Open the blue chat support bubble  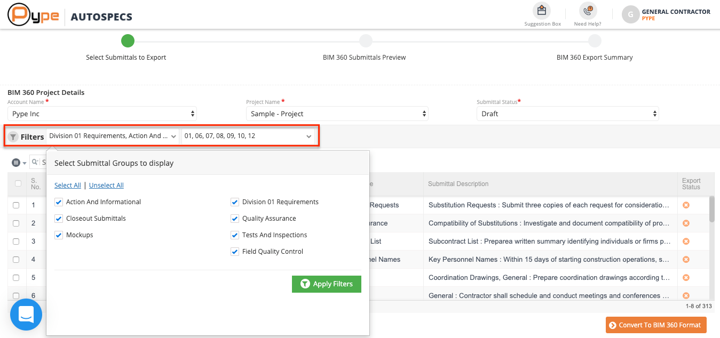tap(26, 315)
